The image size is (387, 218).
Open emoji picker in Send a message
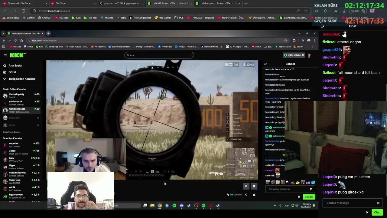point(378,203)
